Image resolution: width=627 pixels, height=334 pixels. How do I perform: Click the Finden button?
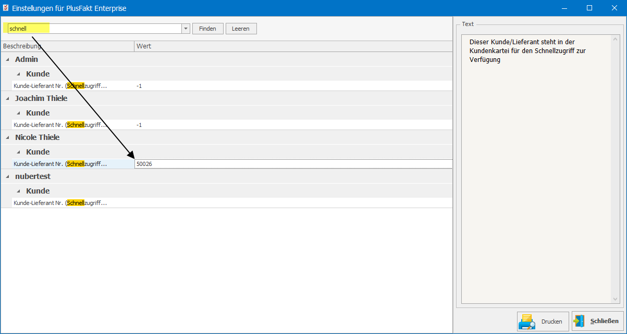(207, 29)
